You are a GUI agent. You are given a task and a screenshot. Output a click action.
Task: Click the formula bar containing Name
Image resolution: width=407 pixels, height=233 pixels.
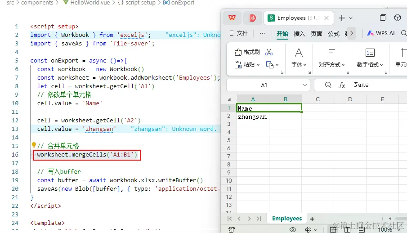pyautogui.click(x=380, y=85)
